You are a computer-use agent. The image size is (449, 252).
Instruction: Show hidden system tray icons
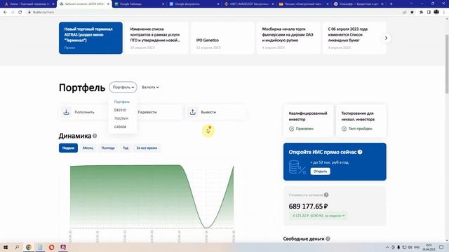(x=387, y=247)
